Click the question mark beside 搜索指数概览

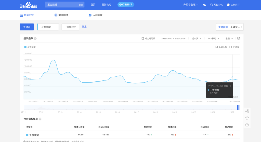click(x=40, y=119)
